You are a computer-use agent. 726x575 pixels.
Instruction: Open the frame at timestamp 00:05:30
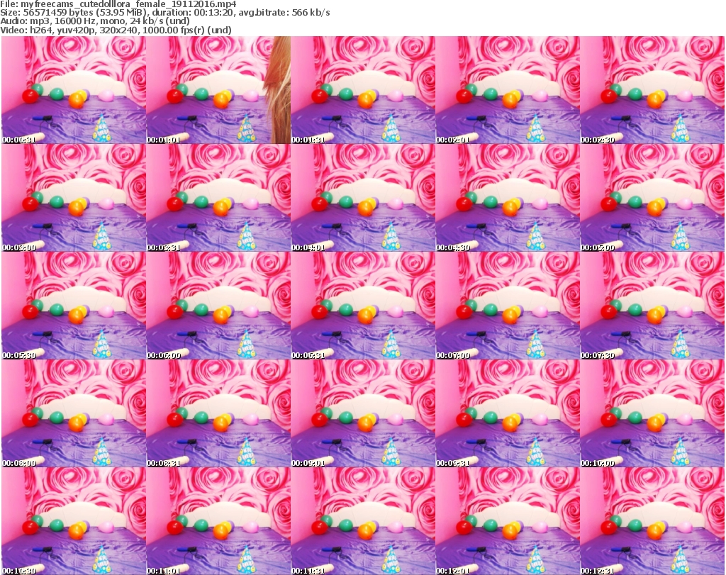coord(74,306)
